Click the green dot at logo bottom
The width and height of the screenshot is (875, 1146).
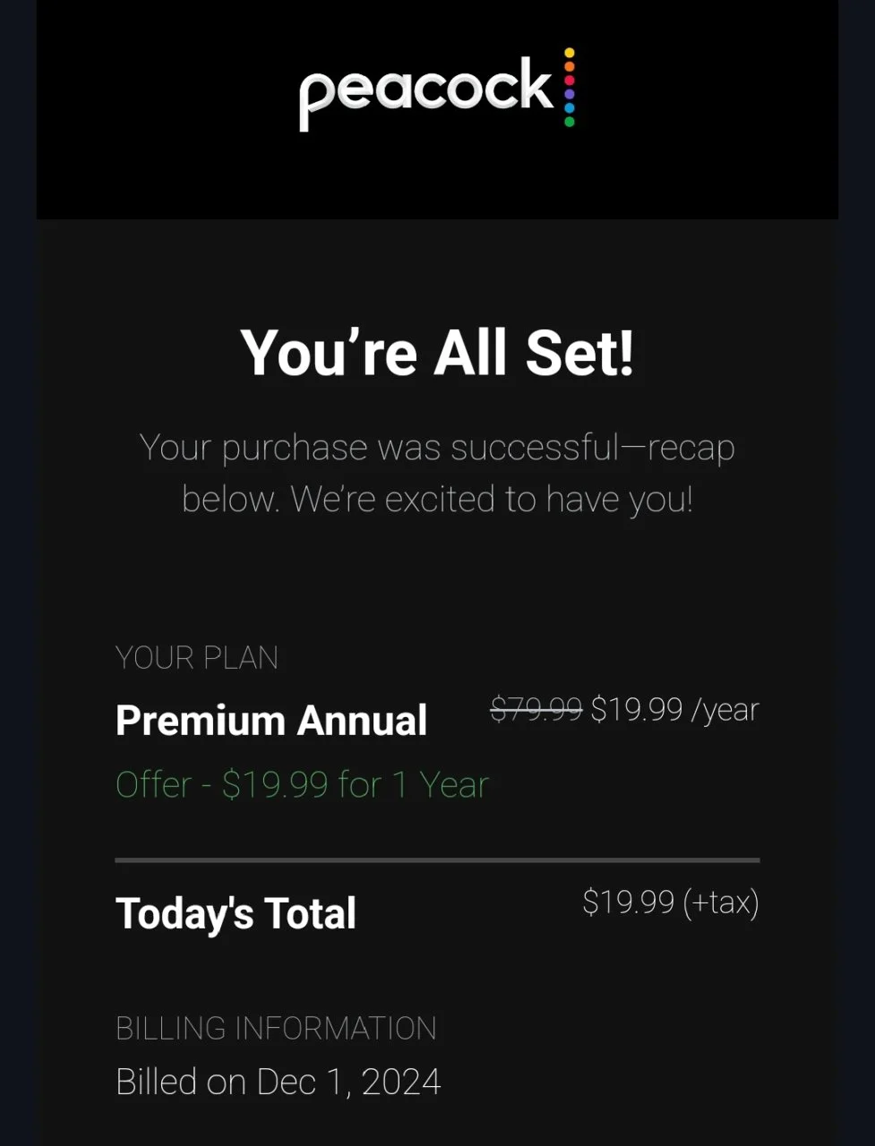tap(570, 121)
